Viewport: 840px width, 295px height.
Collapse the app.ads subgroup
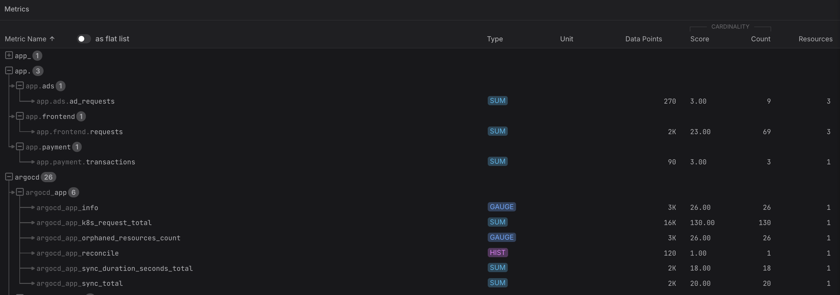20,86
